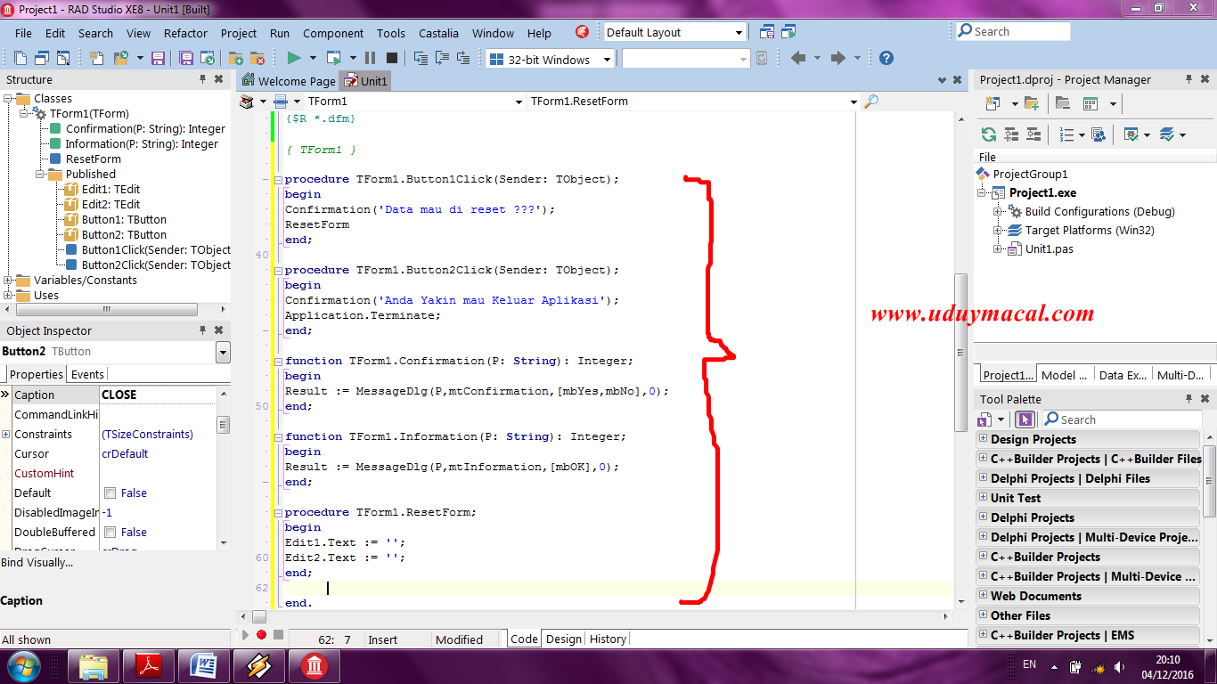This screenshot has height=684, width=1217.
Task: Open Microsoft Word from the taskbar
Action: point(203,666)
